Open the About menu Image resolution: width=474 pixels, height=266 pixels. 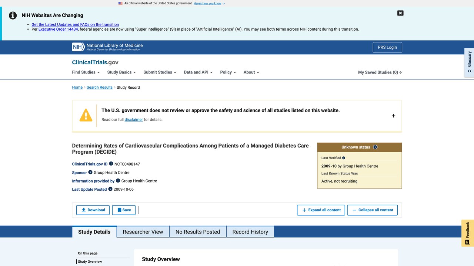251,72
